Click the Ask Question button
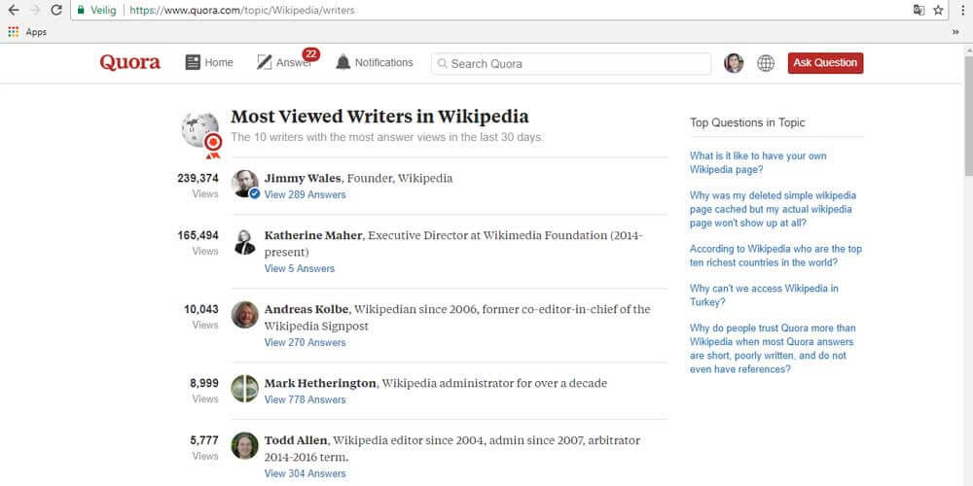Image resolution: width=973 pixels, height=486 pixels. click(x=825, y=62)
